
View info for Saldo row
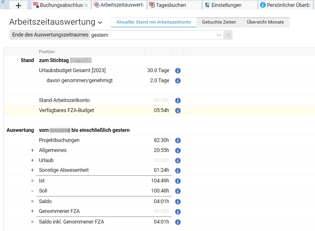pyautogui.click(x=178, y=201)
